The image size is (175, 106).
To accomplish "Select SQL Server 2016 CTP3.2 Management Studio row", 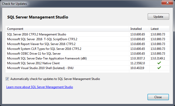I will tap(37, 34).
